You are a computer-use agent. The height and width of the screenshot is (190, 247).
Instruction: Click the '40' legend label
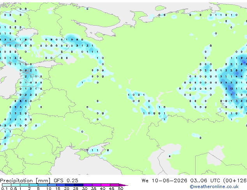point(102,188)
